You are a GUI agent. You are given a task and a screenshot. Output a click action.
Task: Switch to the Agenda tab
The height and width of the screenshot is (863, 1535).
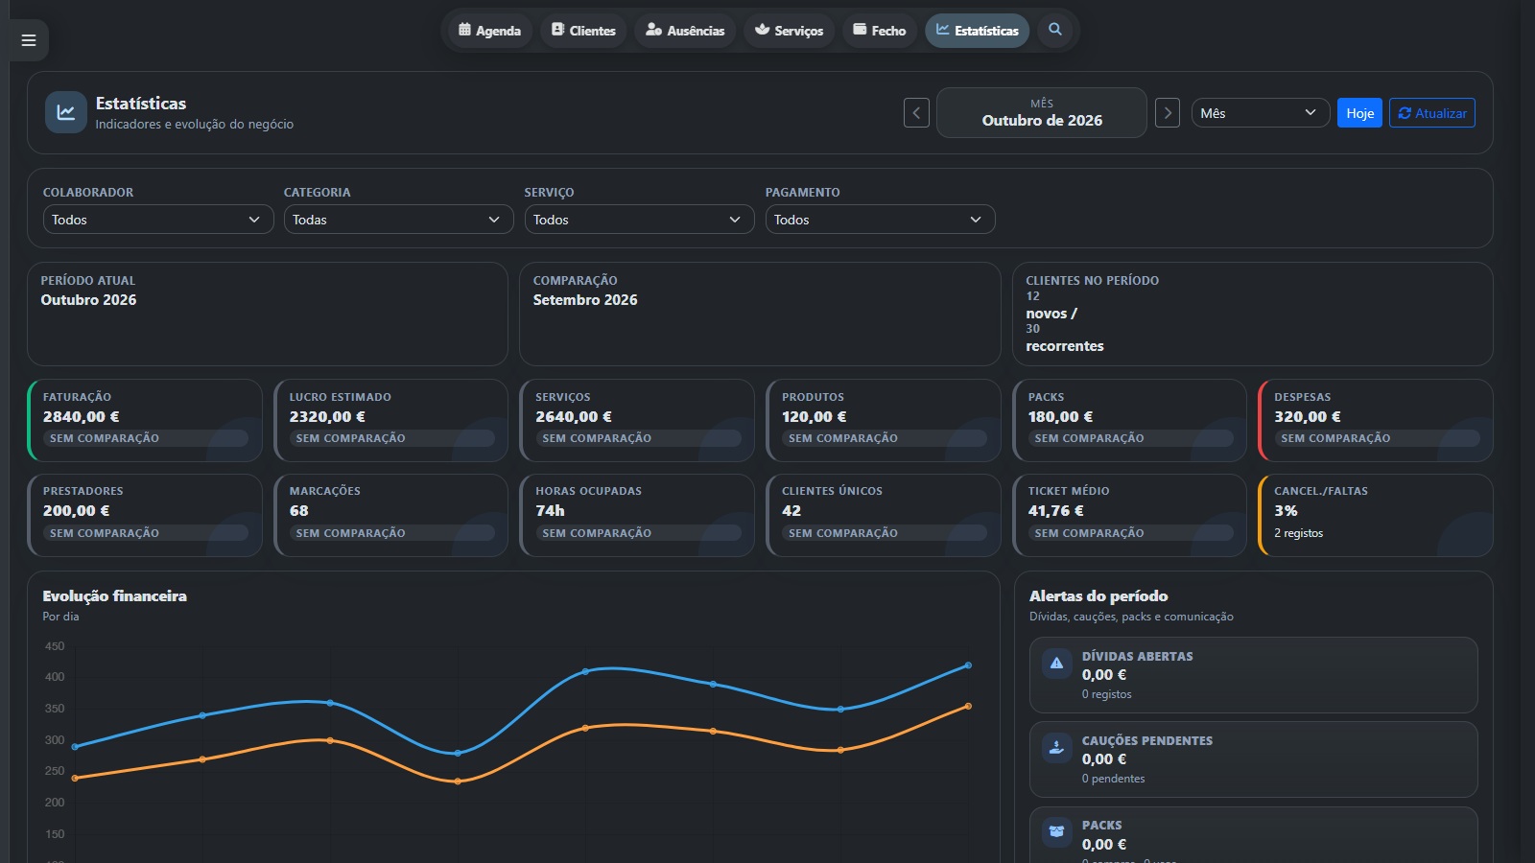click(490, 31)
